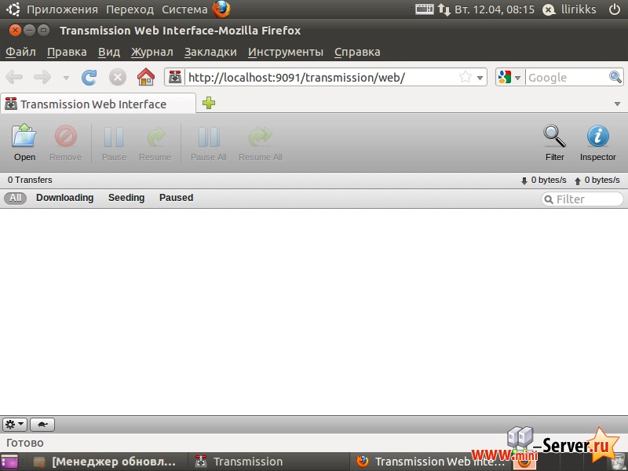Viewport: 628px width, 471px height.
Task: Show Seeding transfers
Action: coord(126,198)
